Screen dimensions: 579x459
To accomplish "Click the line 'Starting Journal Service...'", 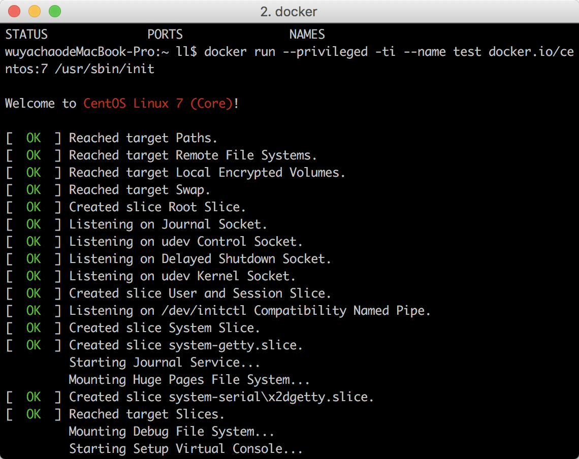I will coord(165,363).
